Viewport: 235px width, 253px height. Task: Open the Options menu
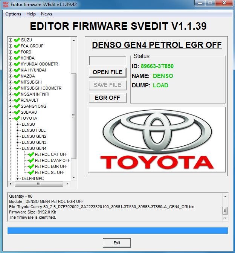coord(13,14)
